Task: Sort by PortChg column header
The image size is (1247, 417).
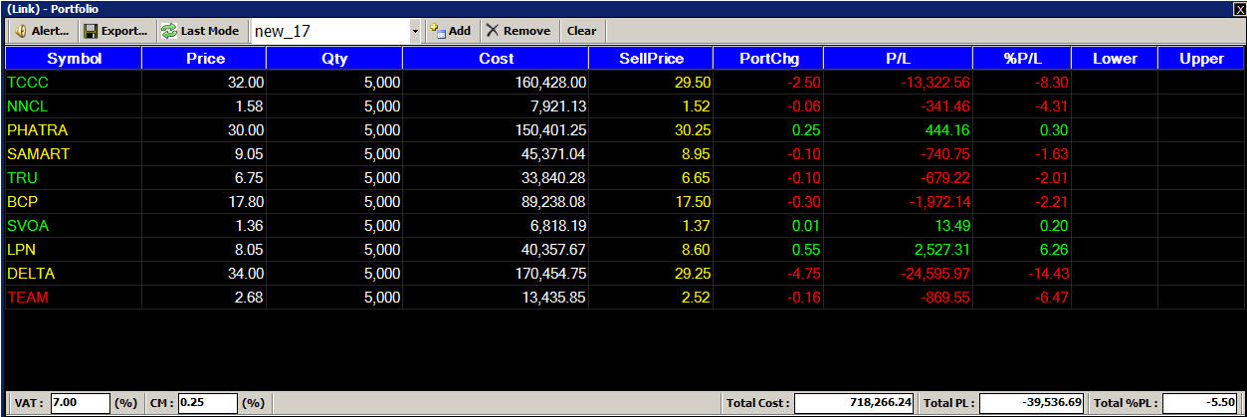Action: click(768, 58)
